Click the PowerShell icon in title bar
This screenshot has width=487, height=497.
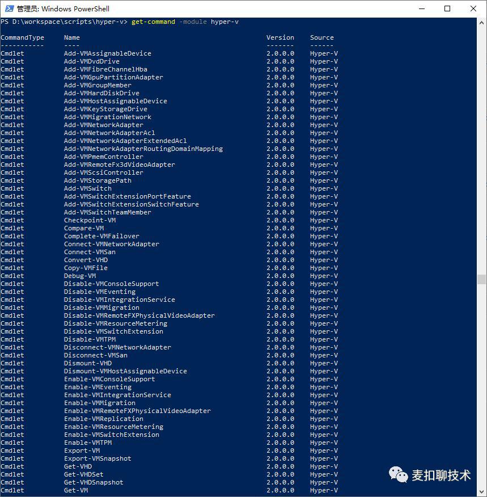click(x=9, y=9)
